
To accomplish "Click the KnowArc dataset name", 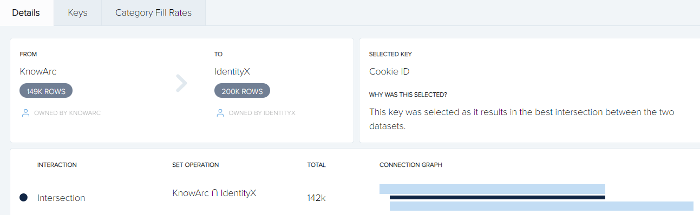I will (38, 71).
